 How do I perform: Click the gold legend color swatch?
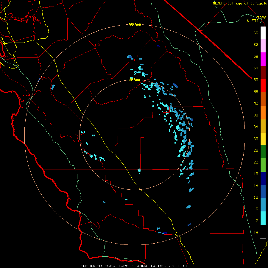click(263, 126)
